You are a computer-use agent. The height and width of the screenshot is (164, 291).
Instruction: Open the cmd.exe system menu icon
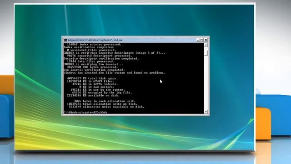point(65,40)
